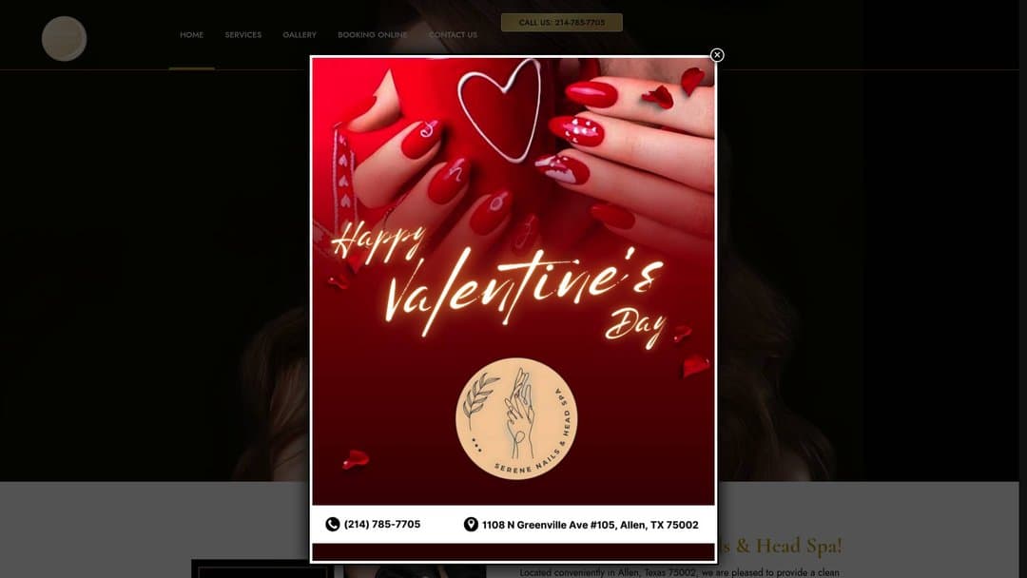Viewport: 1027px width, 578px height.
Task: Open the Gallery menu link
Action: pyautogui.click(x=300, y=34)
